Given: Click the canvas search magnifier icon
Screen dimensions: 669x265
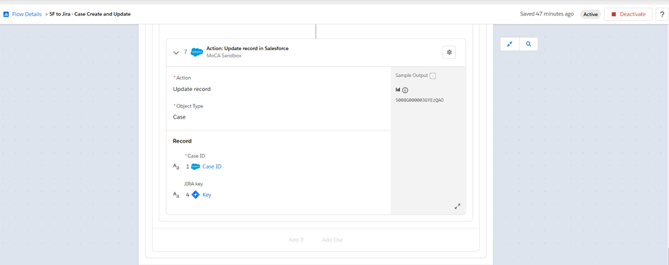Looking at the screenshot, I should coord(528,44).
